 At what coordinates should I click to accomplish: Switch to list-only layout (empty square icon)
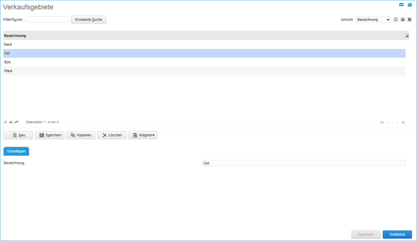396,20
